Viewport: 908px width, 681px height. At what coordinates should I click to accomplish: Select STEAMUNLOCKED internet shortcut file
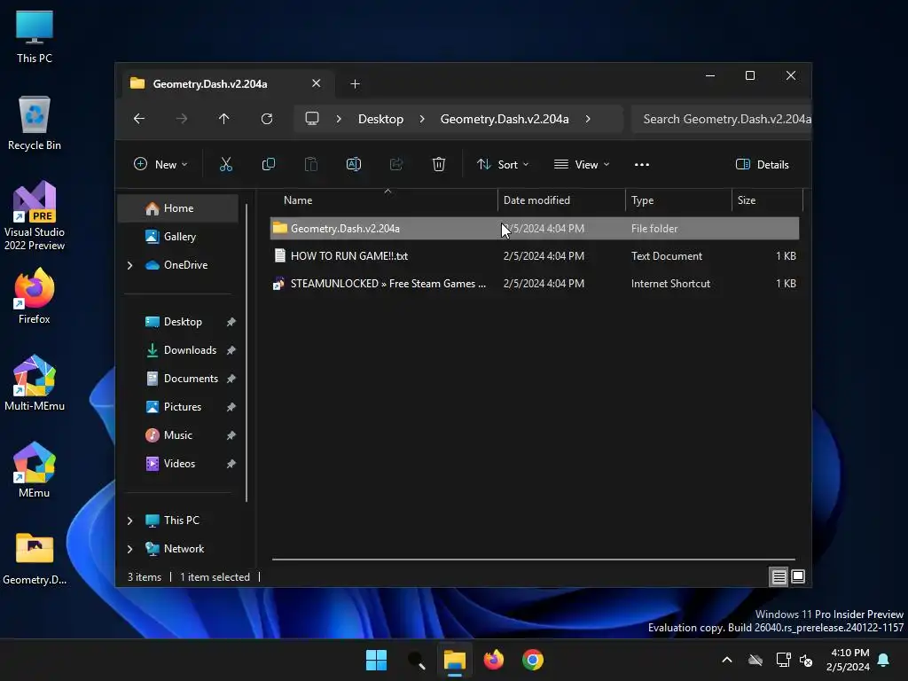[x=535, y=284]
